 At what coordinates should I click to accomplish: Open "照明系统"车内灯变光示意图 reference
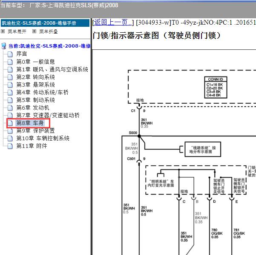point(161,183)
